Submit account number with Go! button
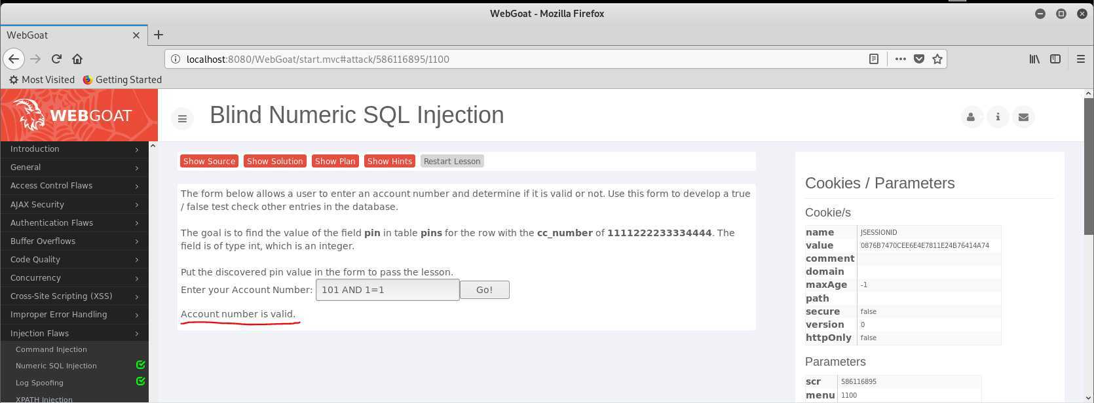The image size is (1094, 403). pos(485,290)
